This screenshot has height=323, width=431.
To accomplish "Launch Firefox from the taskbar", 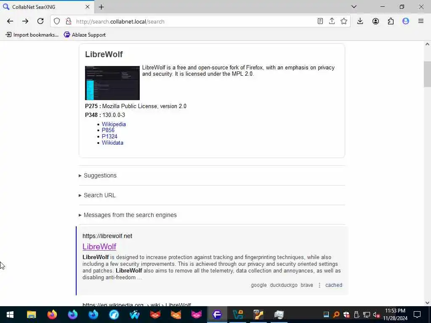I will click(52, 315).
